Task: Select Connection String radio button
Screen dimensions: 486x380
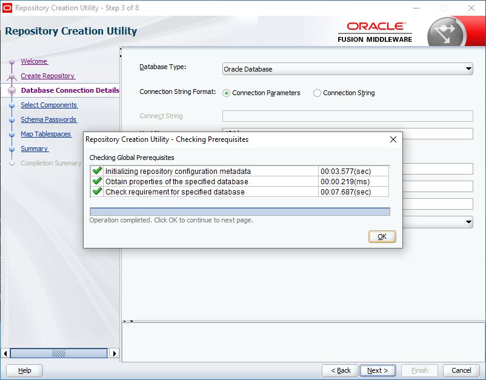Action: point(317,93)
